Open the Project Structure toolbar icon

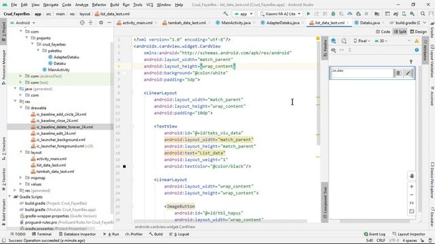[377, 14]
